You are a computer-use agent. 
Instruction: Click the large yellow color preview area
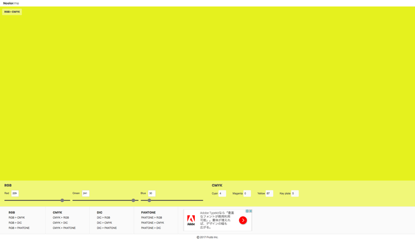[x=207, y=92]
